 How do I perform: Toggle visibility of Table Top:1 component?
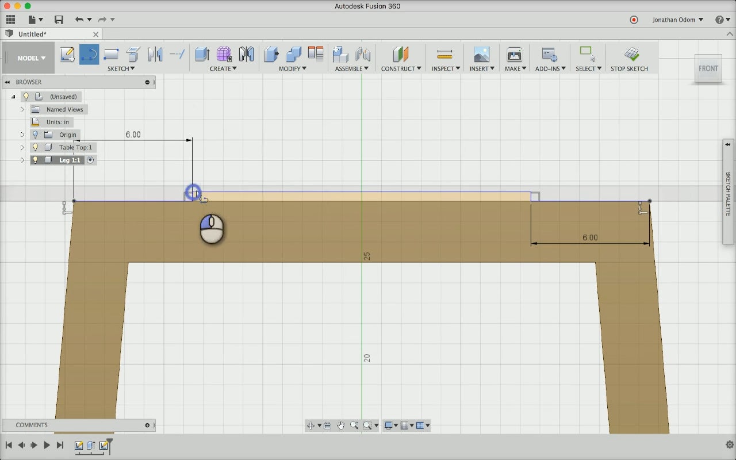point(35,147)
